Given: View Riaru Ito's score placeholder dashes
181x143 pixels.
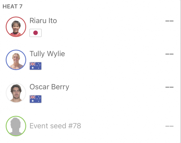Looking at the screenshot, I should [x=169, y=21].
